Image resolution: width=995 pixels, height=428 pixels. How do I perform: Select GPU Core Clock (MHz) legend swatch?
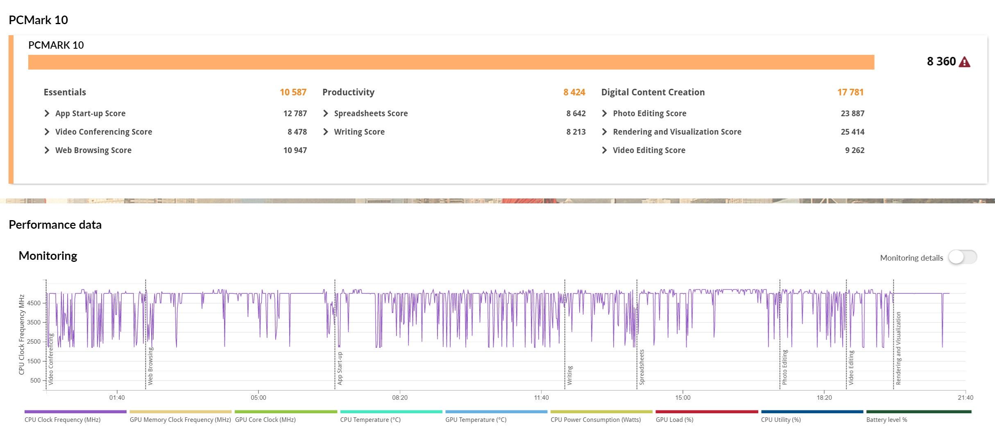tap(286, 412)
